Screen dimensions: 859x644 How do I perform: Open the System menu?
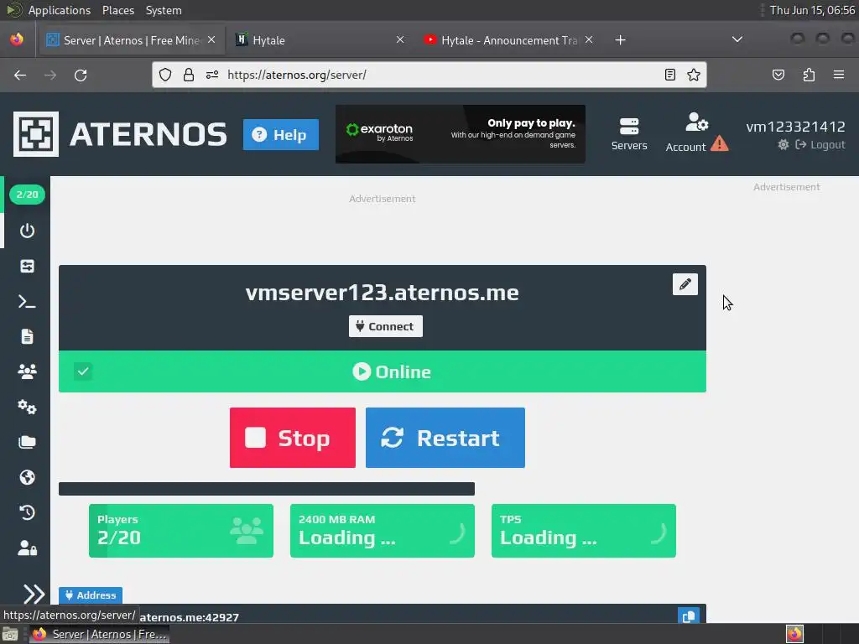pos(164,10)
